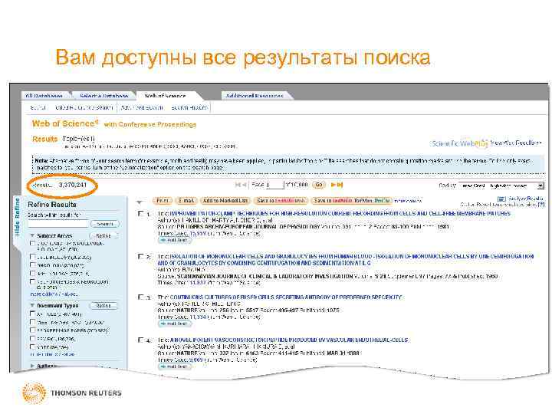This screenshot has height=414, width=552.
Task: Open the Sort by dropdown
Action: (501, 186)
